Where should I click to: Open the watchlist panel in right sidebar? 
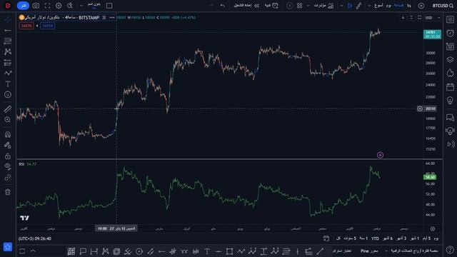[450, 19]
